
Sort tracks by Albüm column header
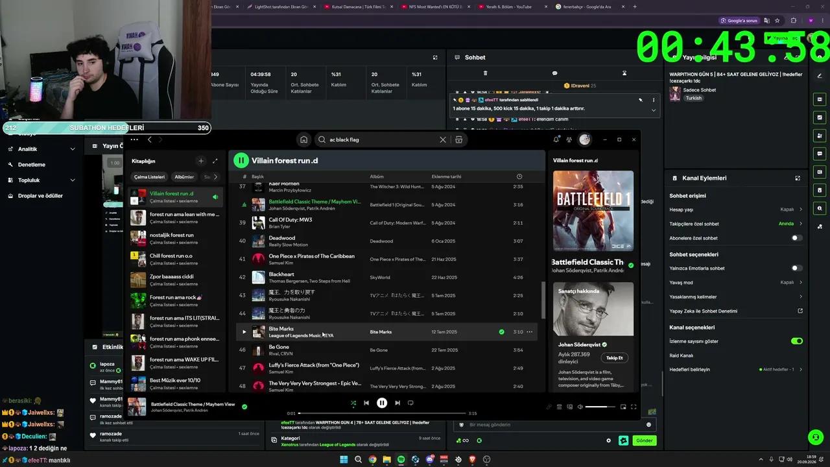pos(377,176)
